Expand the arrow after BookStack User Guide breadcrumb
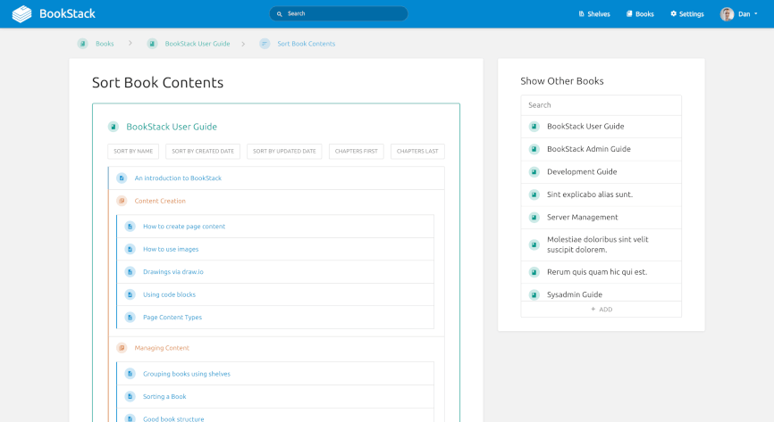The width and height of the screenshot is (774, 422). tap(243, 44)
